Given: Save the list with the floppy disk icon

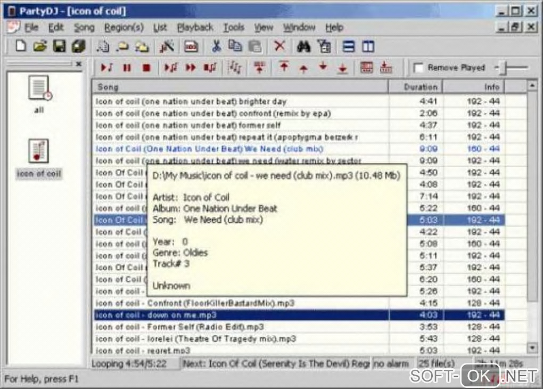Looking at the screenshot, I should click(59, 46).
